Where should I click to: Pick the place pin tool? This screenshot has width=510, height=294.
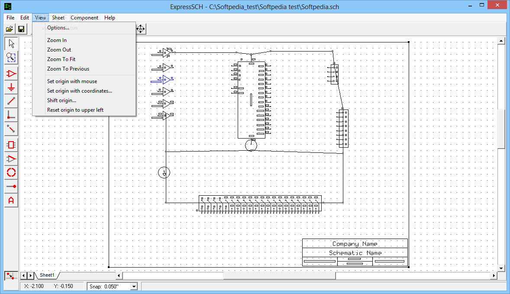(11, 186)
